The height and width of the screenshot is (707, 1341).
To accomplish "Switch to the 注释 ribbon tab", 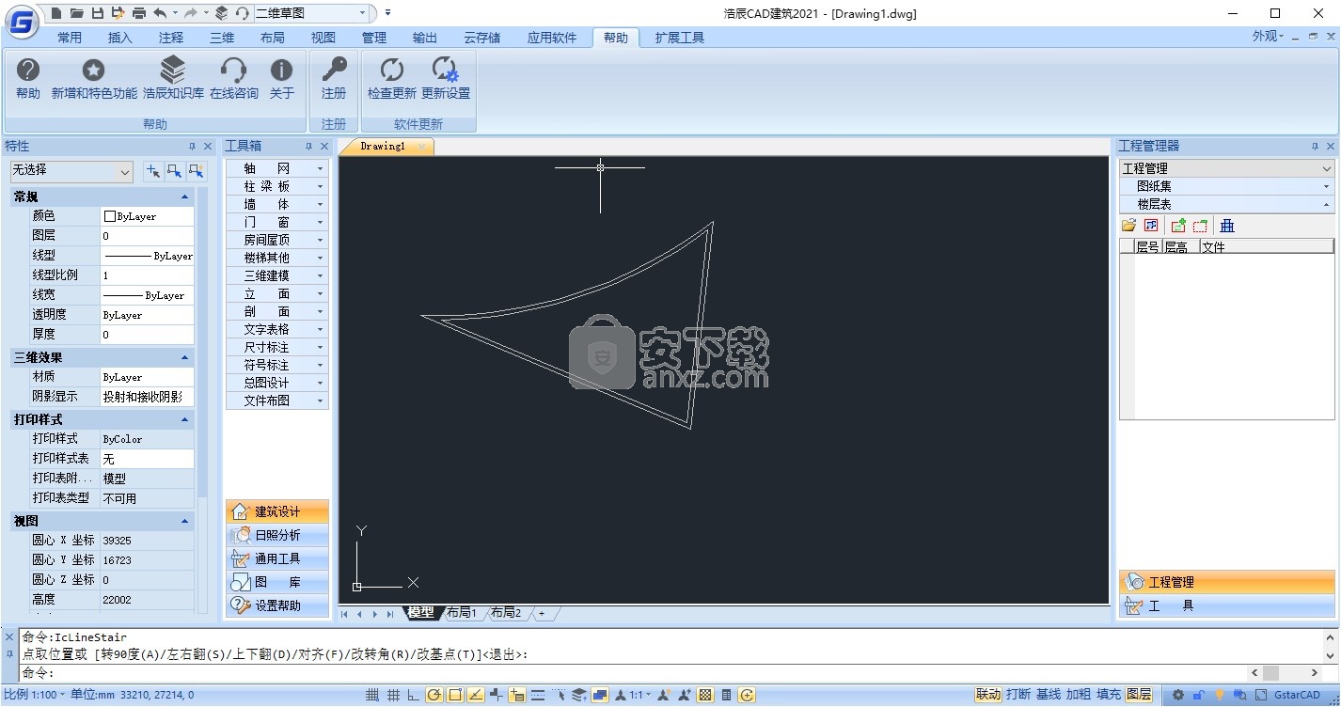I will pyautogui.click(x=171, y=38).
